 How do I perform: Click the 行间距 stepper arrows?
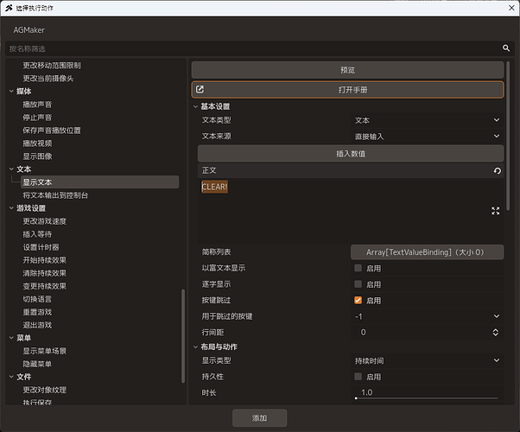(496, 332)
